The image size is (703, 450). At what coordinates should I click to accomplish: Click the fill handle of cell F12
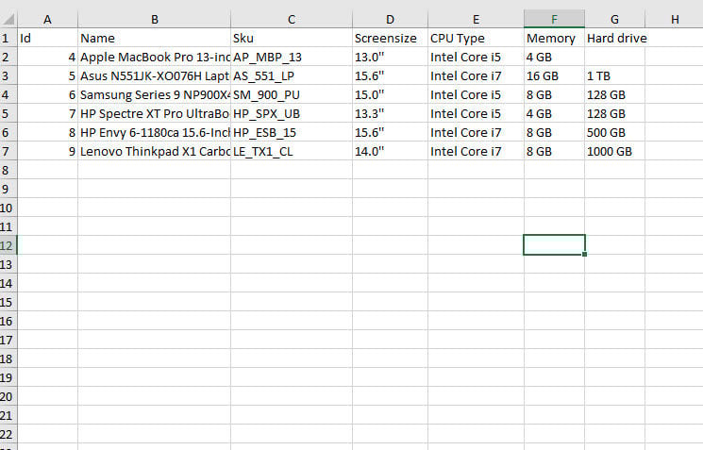585,254
